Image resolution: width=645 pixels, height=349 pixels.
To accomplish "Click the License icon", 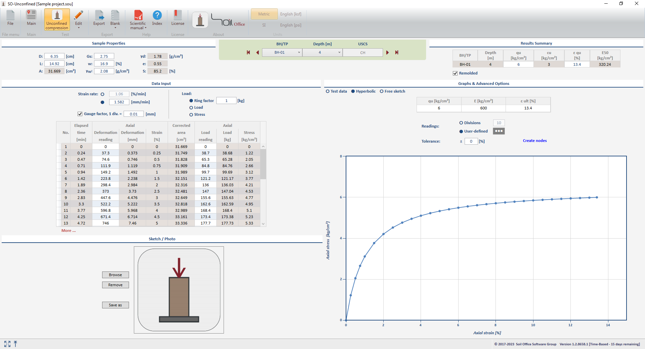I will (177, 18).
